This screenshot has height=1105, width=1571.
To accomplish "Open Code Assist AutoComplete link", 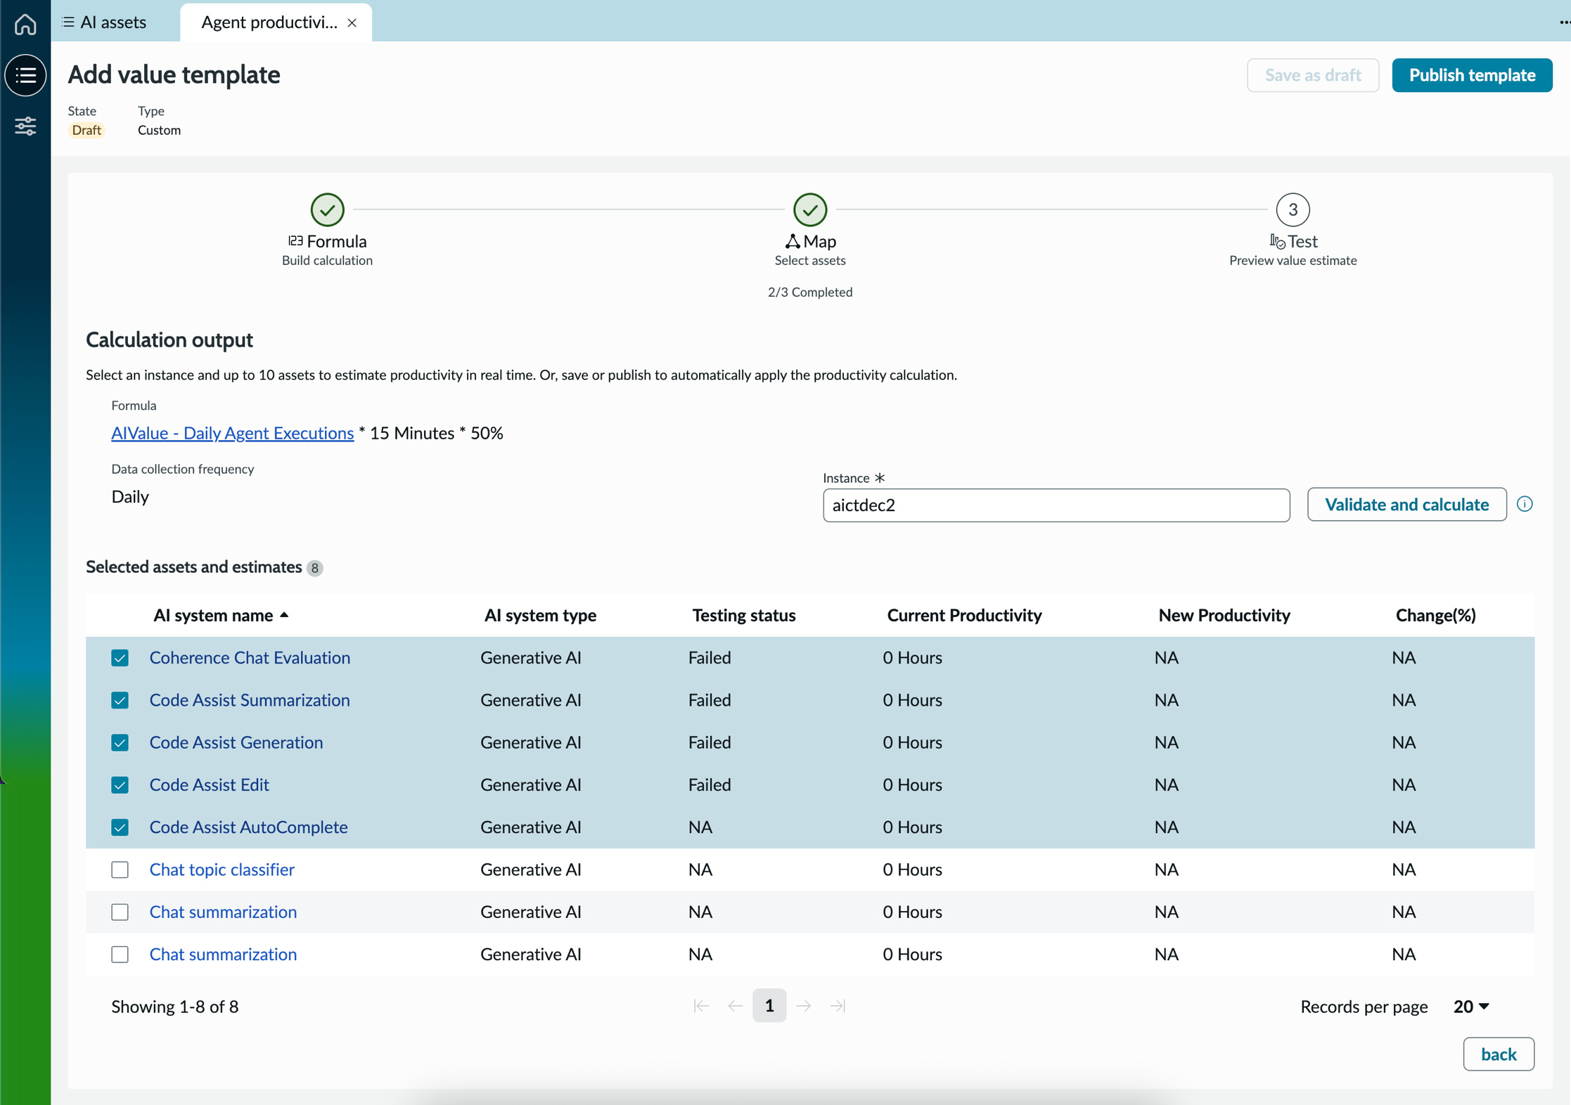I will coord(248,827).
